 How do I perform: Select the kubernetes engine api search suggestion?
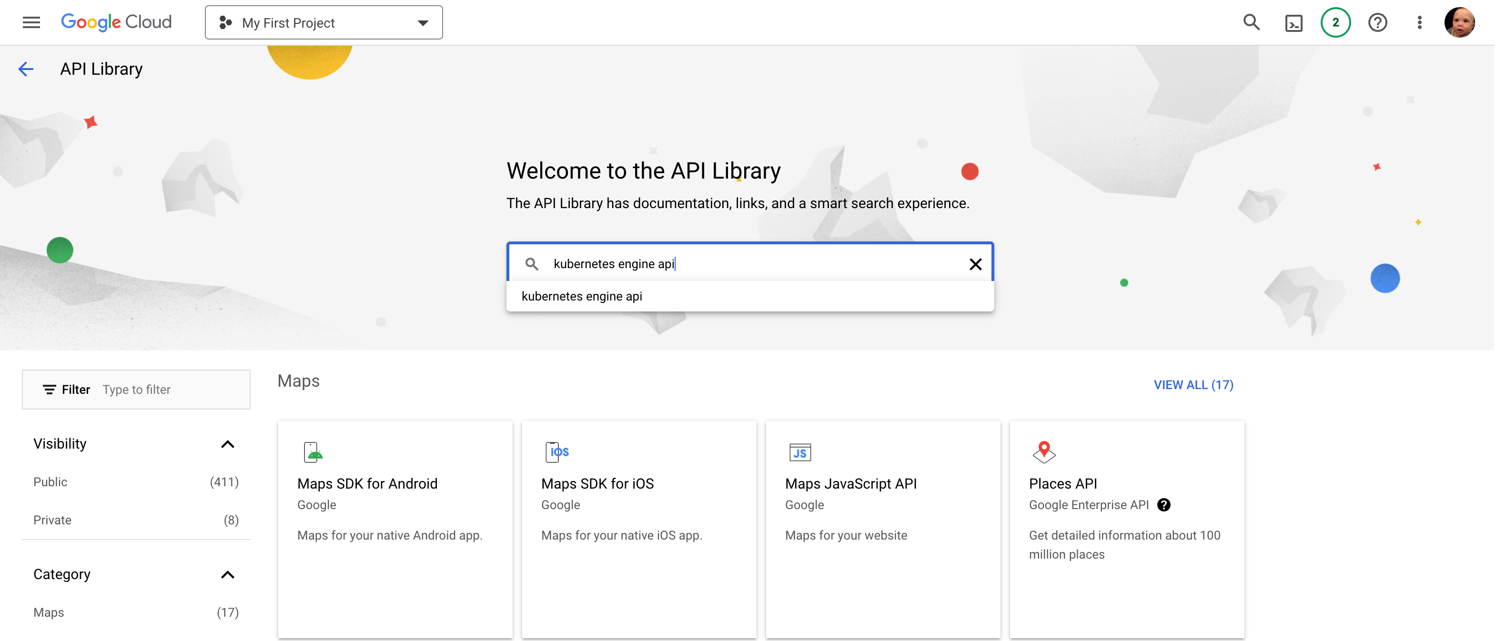pyautogui.click(x=583, y=296)
